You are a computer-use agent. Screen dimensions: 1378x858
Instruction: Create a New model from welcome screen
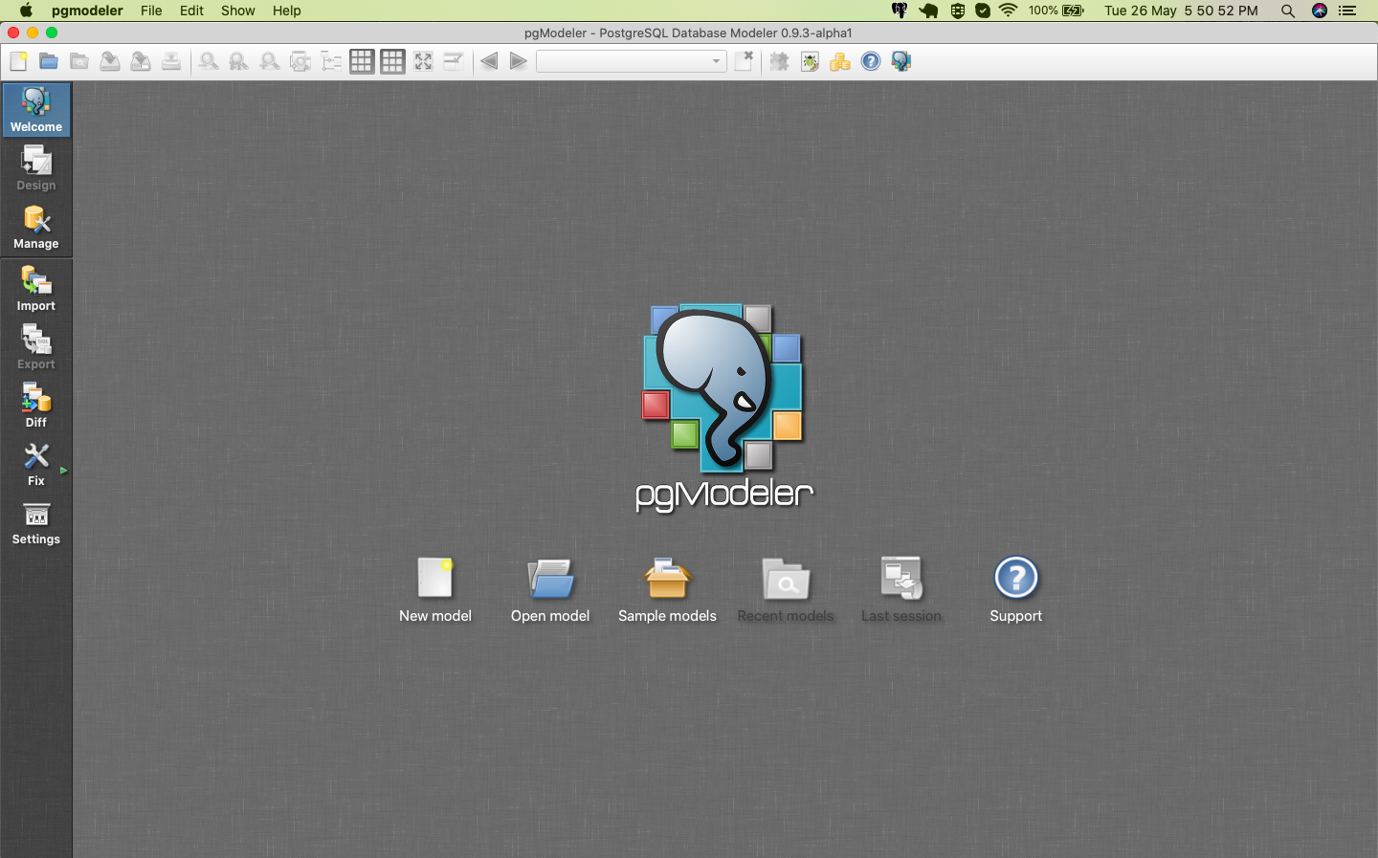point(435,591)
